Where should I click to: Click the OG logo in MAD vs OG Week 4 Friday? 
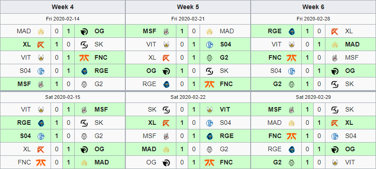click(84, 31)
